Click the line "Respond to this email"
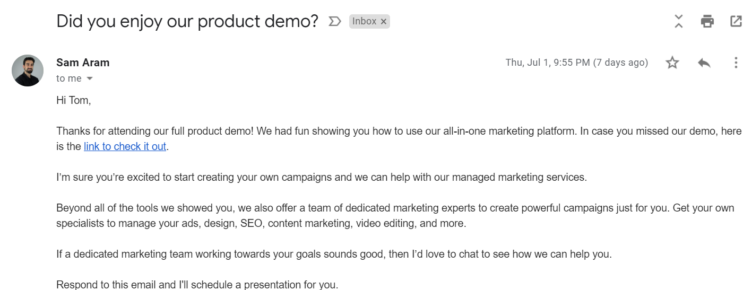752x290 pixels. 197,285
